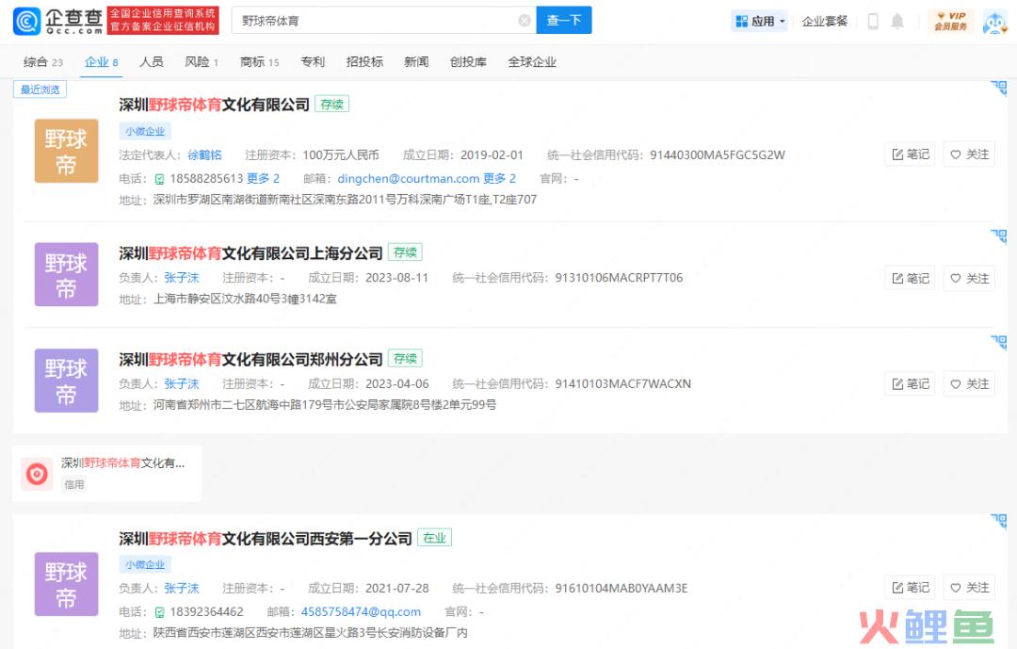The width and height of the screenshot is (1017, 649).
Task: Open the mobile phone icon in header
Action: click(873, 22)
